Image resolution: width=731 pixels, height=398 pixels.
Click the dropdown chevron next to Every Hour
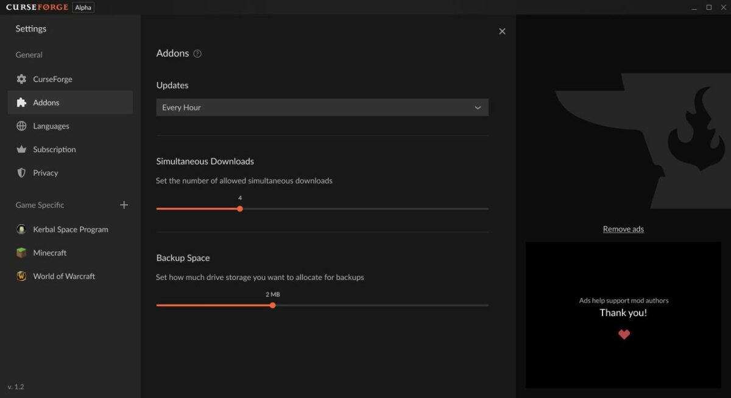[478, 108]
